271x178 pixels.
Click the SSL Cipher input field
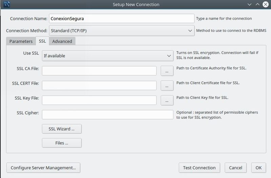107,115
